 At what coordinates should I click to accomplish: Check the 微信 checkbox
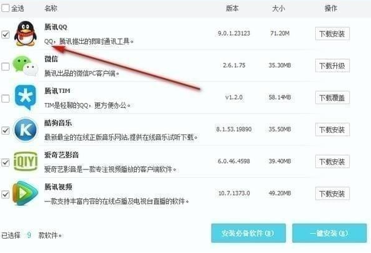(6, 67)
